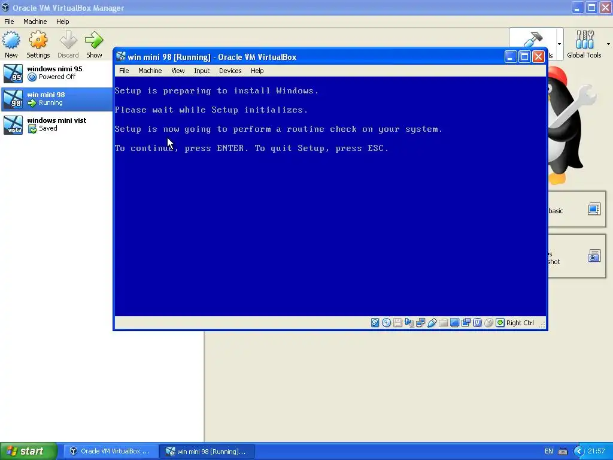Click the floppy disk status icon
This screenshot has width=613, height=460.
397,323
